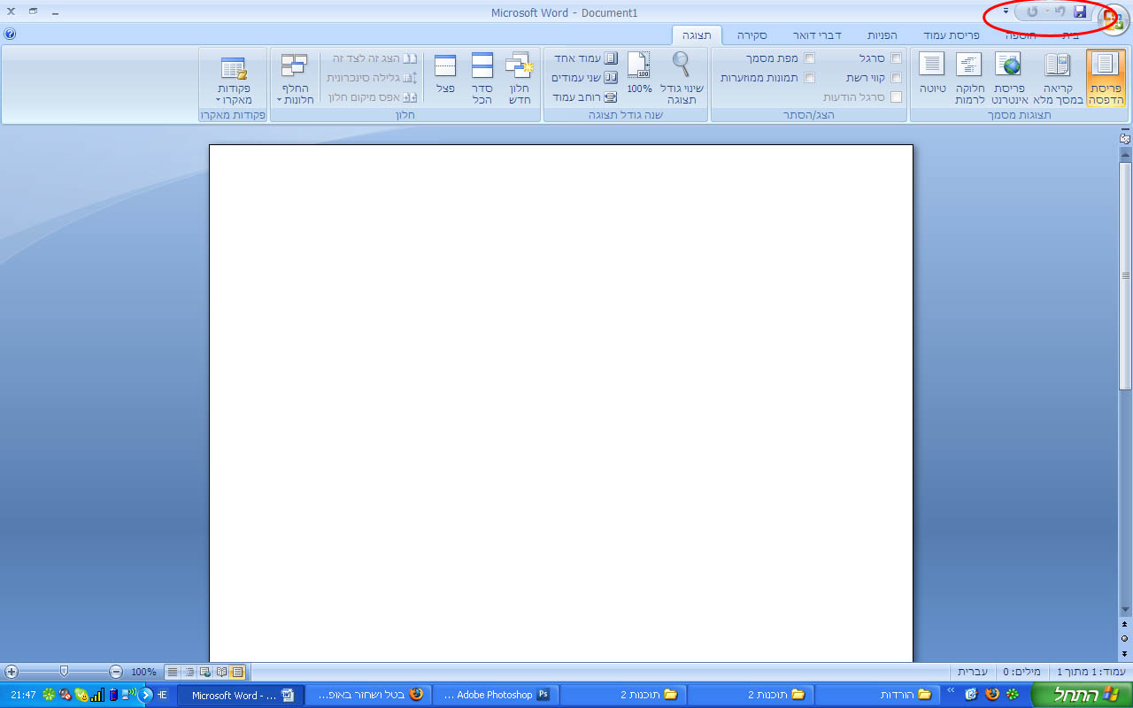Open Word Help with the question mark icon
The image size is (1133, 708).
click(x=10, y=35)
